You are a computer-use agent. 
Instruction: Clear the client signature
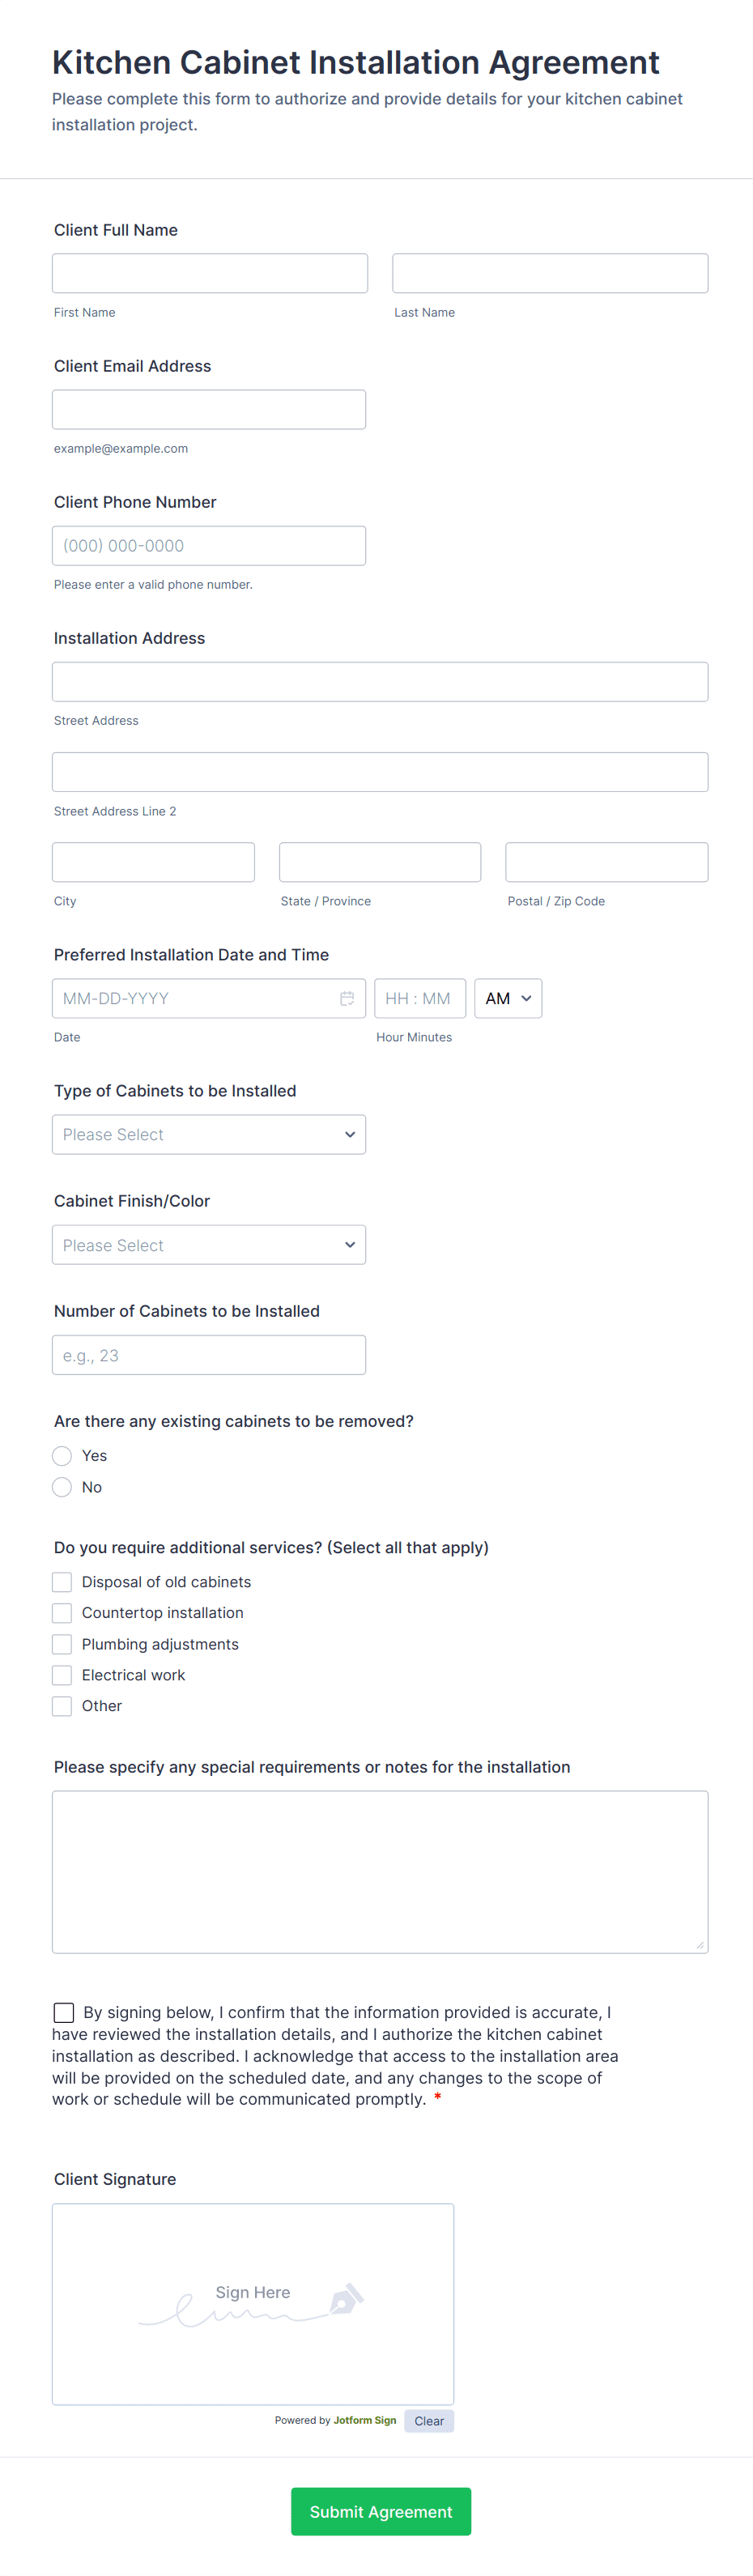click(429, 2421)
